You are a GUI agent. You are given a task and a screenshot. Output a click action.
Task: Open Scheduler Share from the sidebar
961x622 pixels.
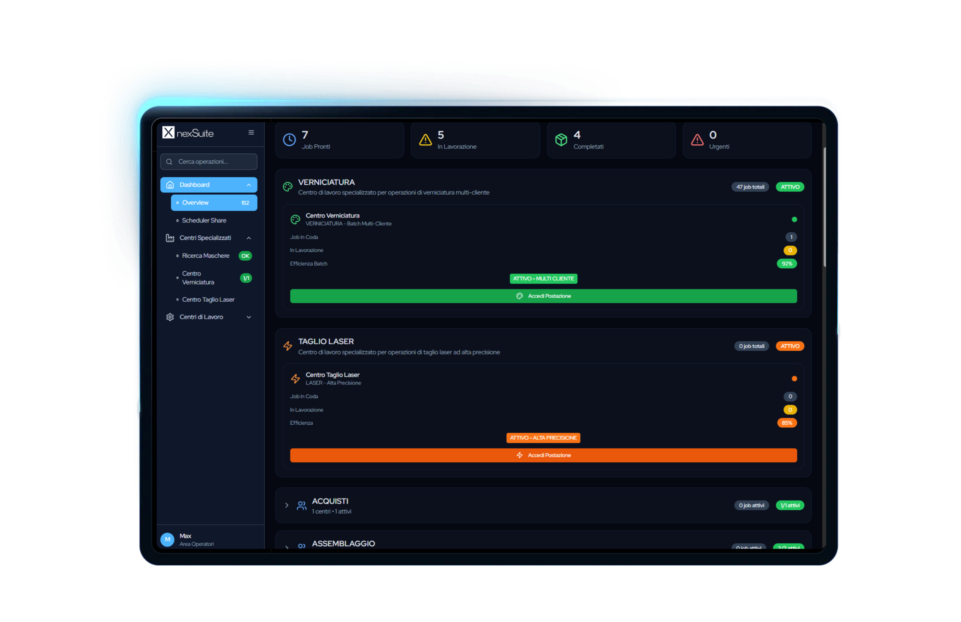pyautogui.click(x=204, y=220)
